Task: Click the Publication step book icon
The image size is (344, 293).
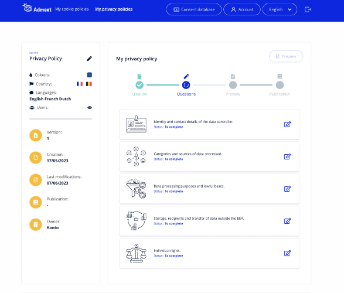Action: click(280, 76)
